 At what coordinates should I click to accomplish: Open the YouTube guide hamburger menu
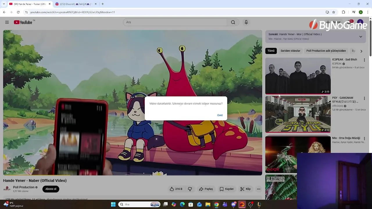point(7,22)
